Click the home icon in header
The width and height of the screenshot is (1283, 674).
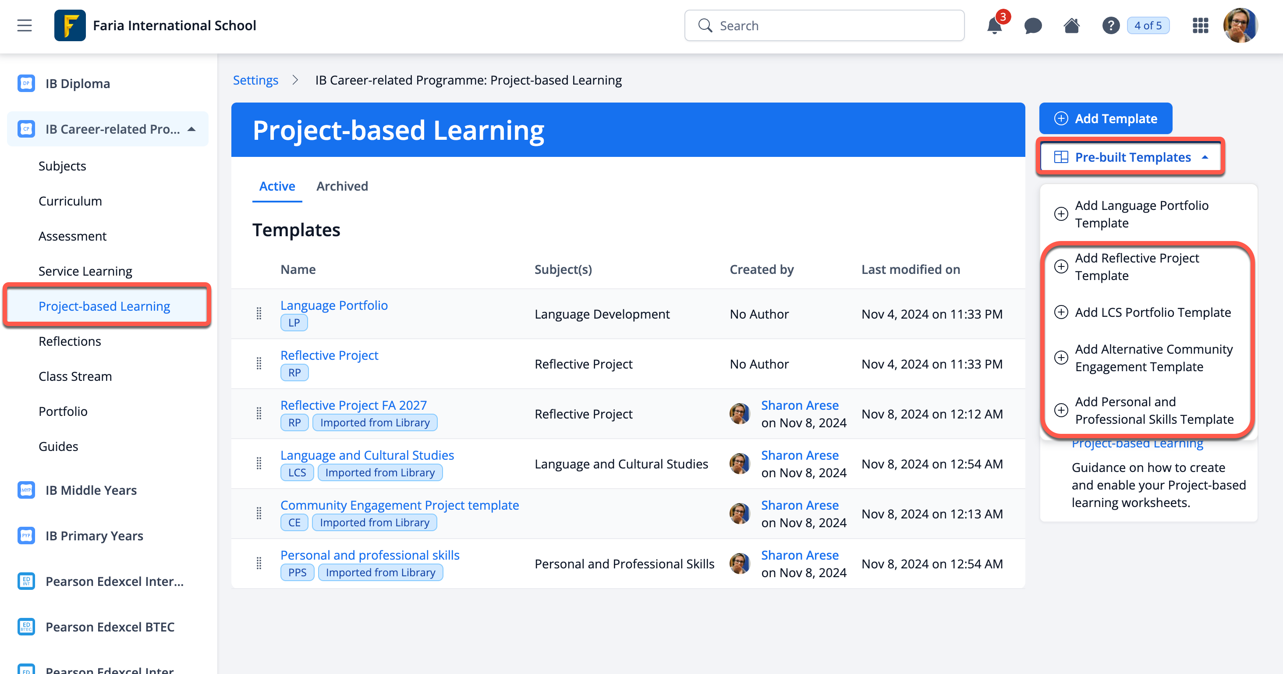click(1071, 26)
